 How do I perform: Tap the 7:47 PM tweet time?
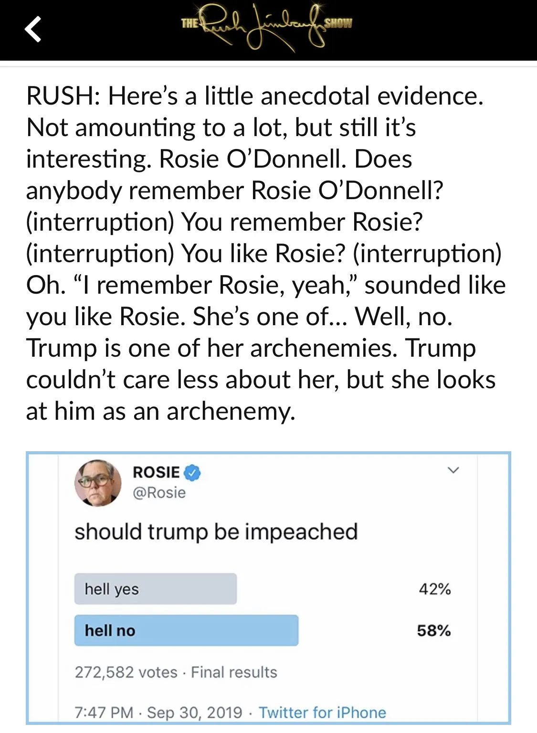click(x=104, y=712)
